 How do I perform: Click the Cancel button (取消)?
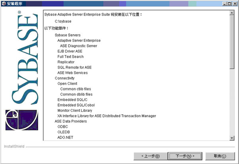220,156
